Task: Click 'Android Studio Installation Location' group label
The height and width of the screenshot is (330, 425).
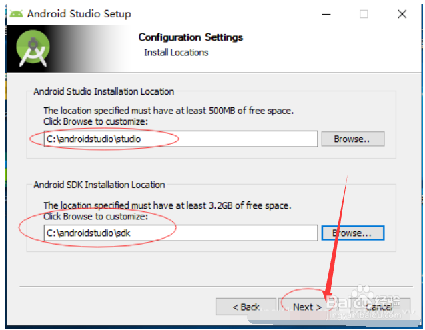Action: click(x=104, y=91)
